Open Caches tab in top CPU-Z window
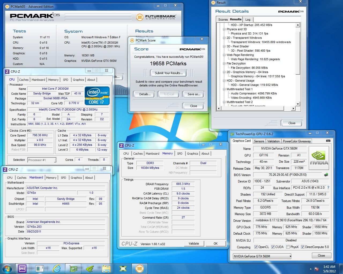The image size is (343, 274). [x=24, y=80]
